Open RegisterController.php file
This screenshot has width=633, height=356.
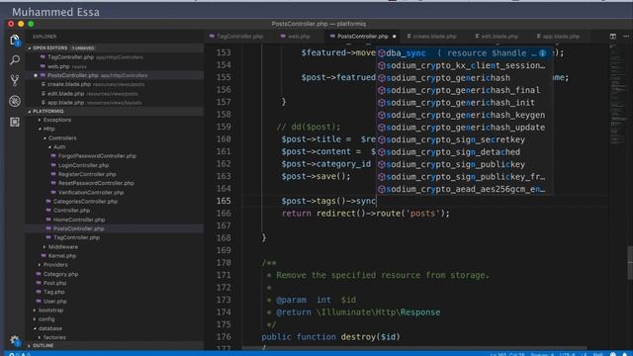tap(87, 174)
